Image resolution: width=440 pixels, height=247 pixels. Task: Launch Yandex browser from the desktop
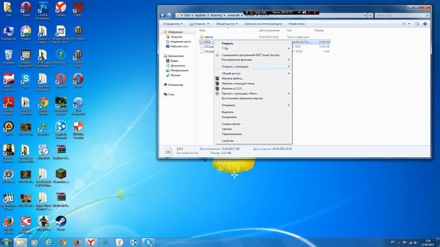60,9
